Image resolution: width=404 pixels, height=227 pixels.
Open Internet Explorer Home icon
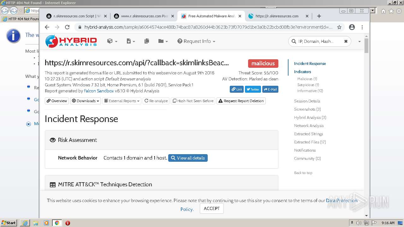(383, 11)
